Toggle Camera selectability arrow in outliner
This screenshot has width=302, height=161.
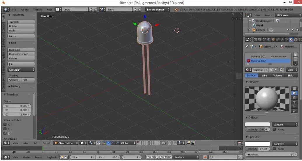293,30
